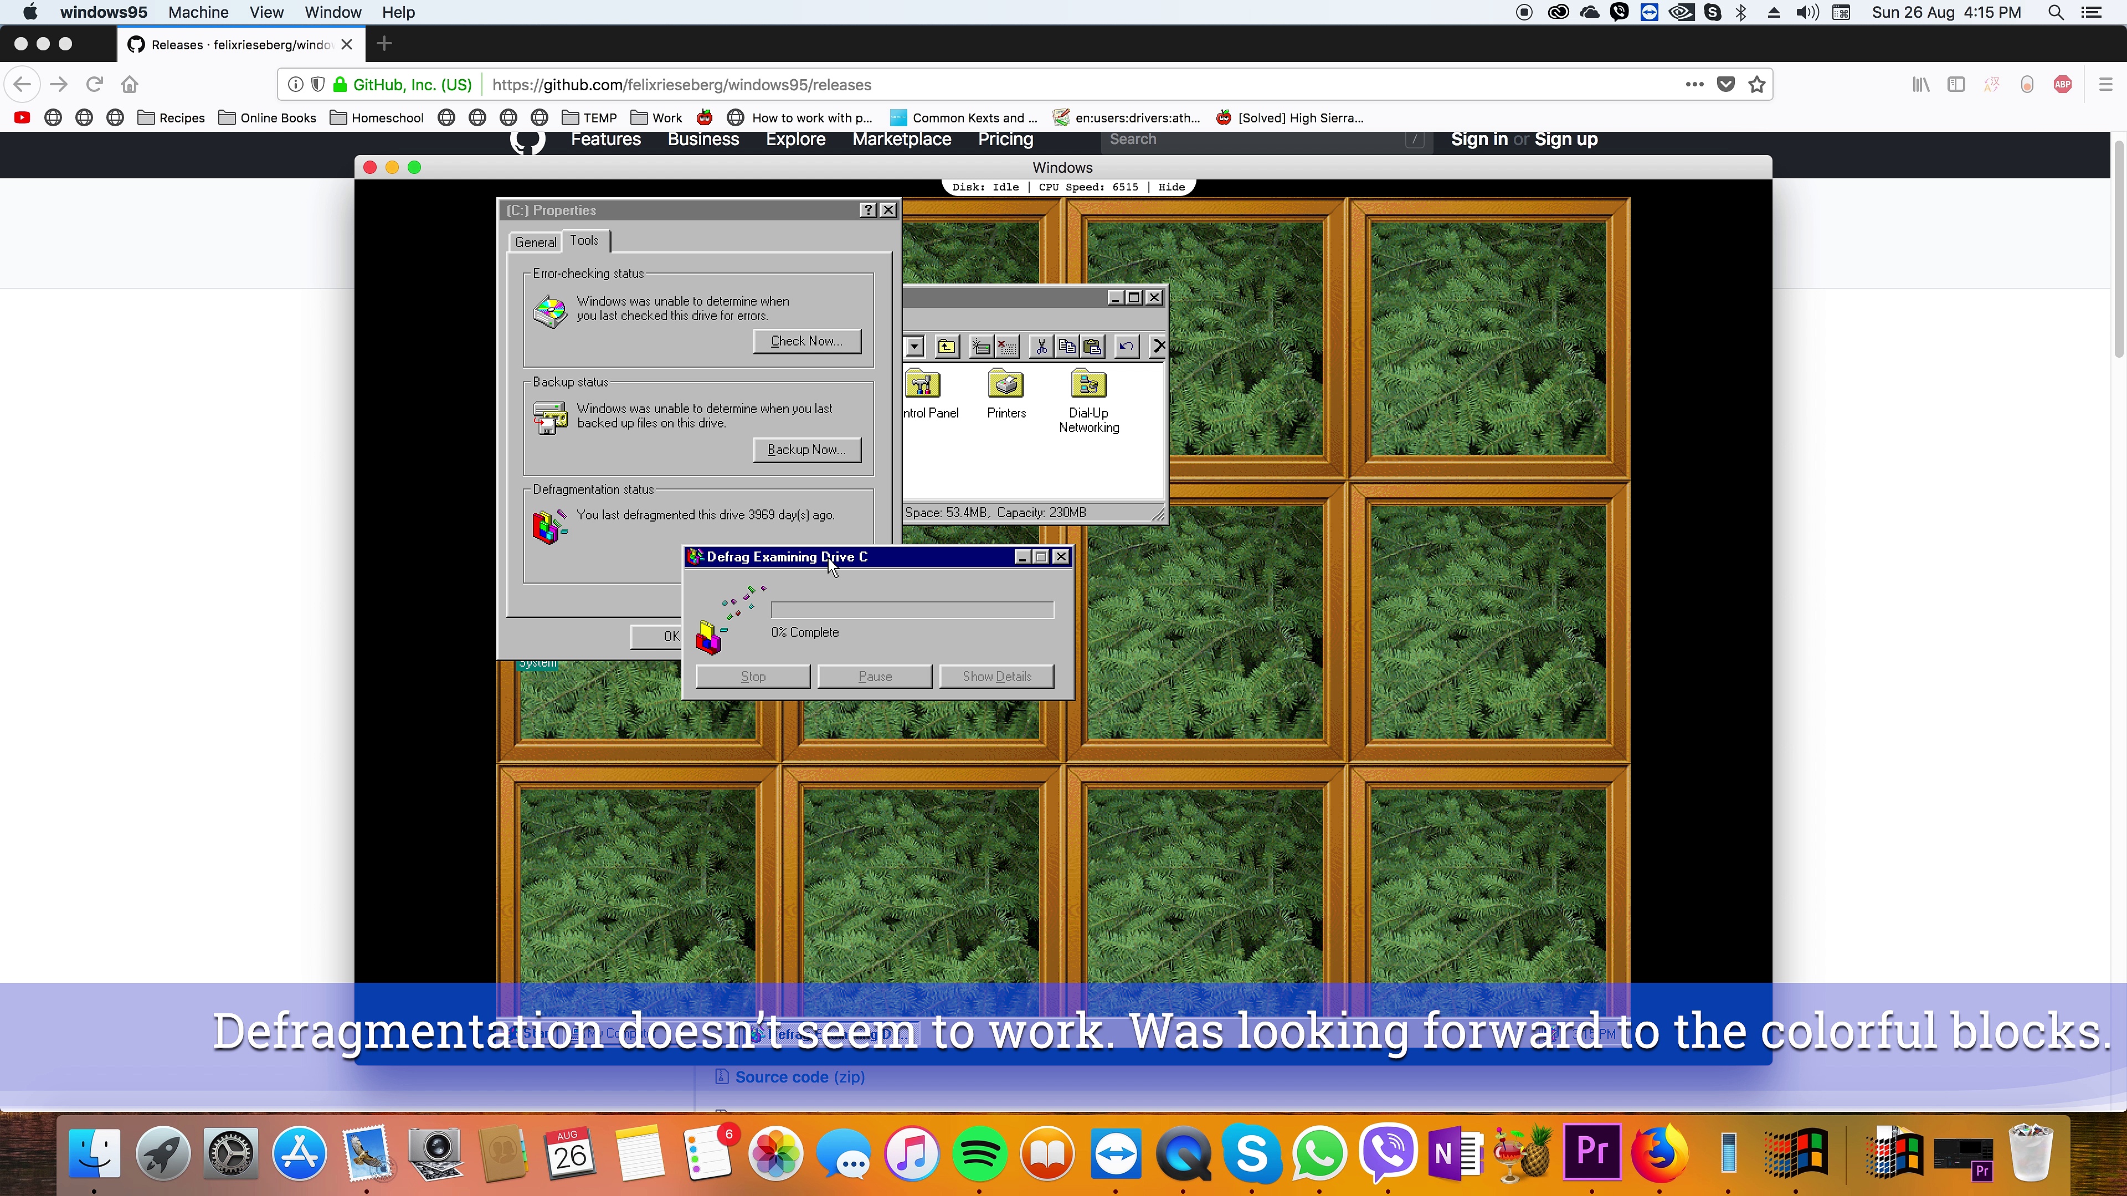Open page actions three-dots menu

click(1694, 84)
